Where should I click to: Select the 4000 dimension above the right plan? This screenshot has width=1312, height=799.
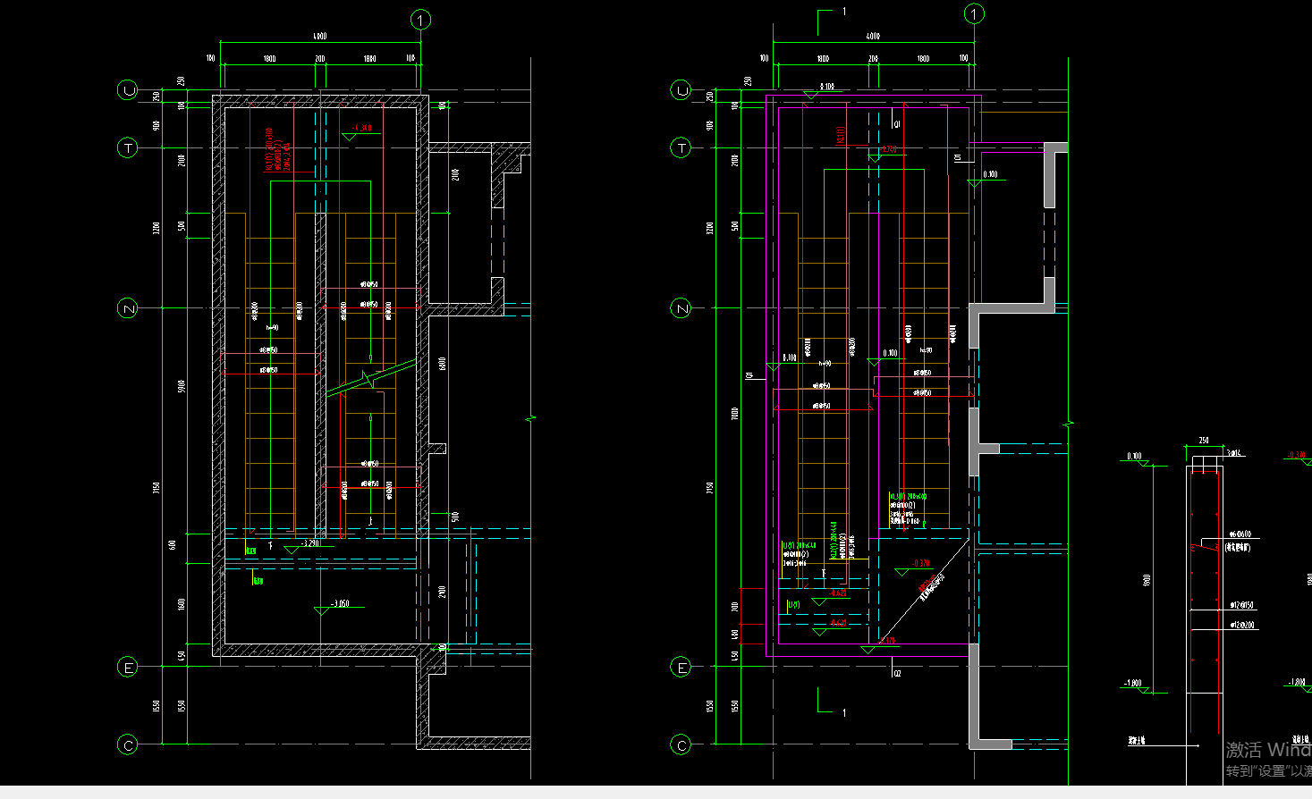click(x=873, y=37)
